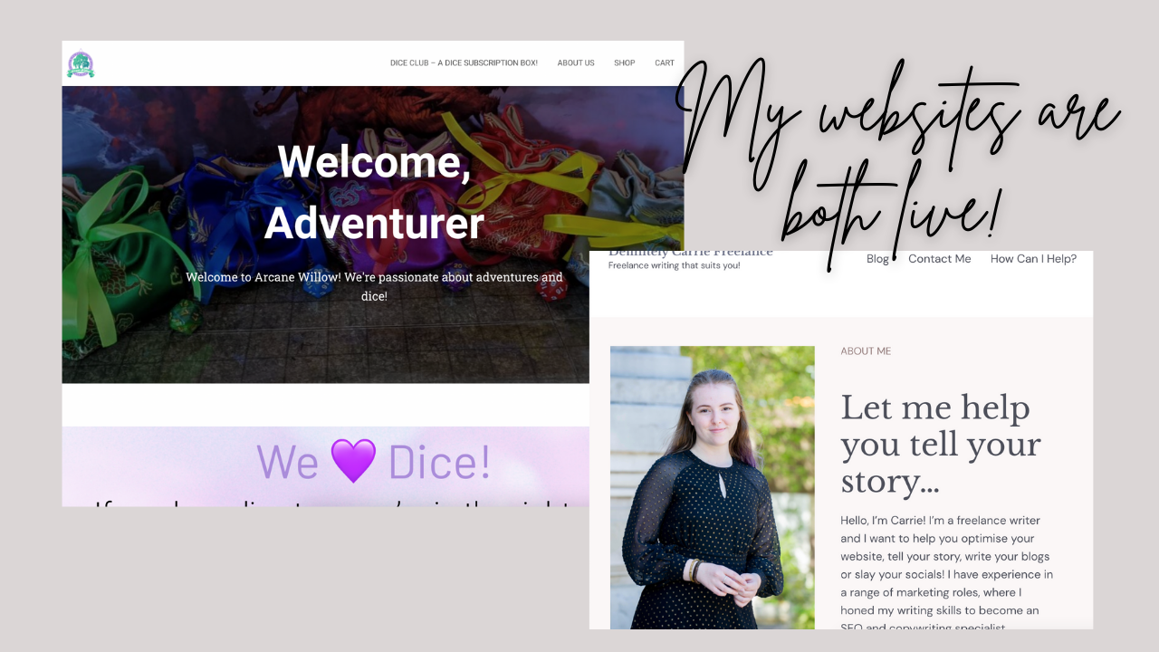The width and height of the screenshot is (1159, 652).
Task: Click Carrie's portrait photo
Action: [713, 487]
